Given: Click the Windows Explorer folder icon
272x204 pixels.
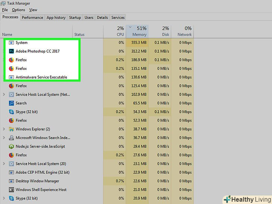Looking at the screenshot, I should pos(11,129).
